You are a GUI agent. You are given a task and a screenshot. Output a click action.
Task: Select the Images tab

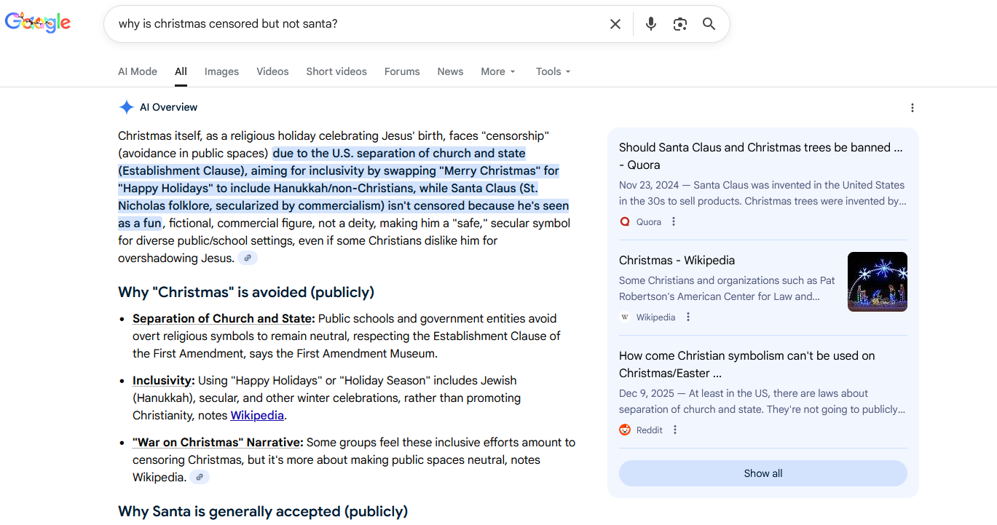221,71
